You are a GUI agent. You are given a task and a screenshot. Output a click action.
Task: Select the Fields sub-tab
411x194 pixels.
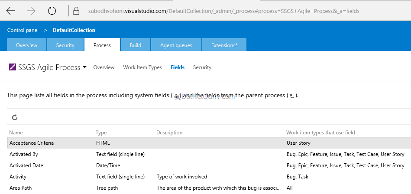(x=178, y=67)
